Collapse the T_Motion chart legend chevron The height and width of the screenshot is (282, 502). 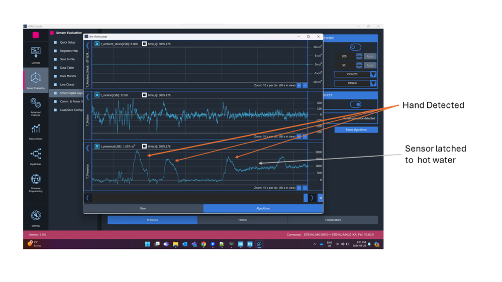[x=87, y=97]
